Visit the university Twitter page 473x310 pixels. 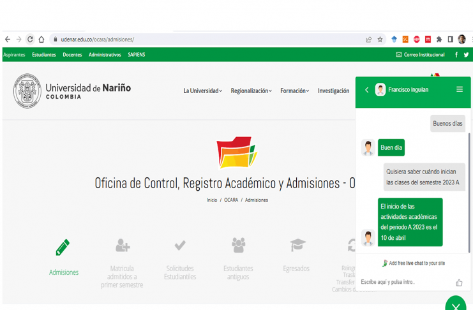coord(467,55)
